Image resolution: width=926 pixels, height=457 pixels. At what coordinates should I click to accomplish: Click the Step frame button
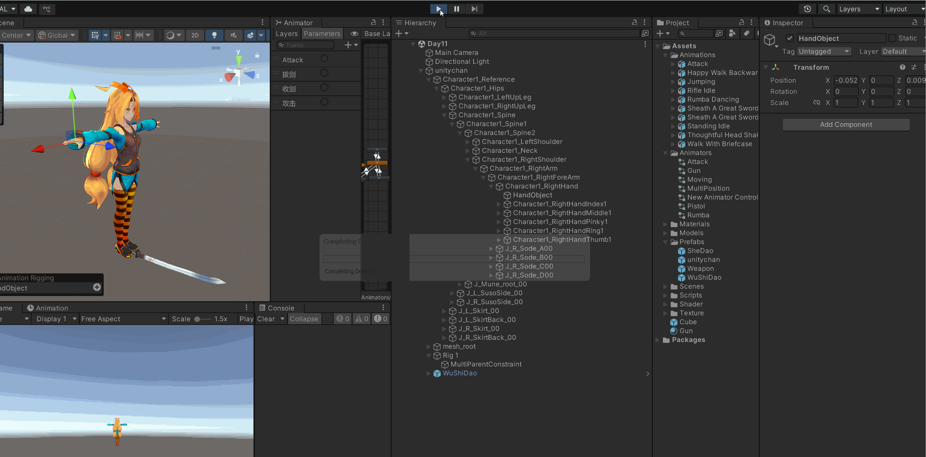pos(474,9)
